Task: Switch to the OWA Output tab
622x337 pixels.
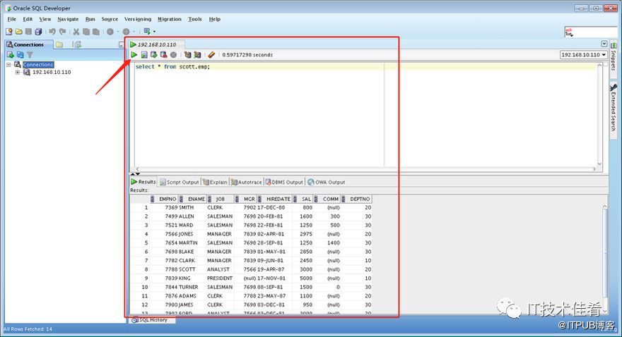Action: pos(326,182)
